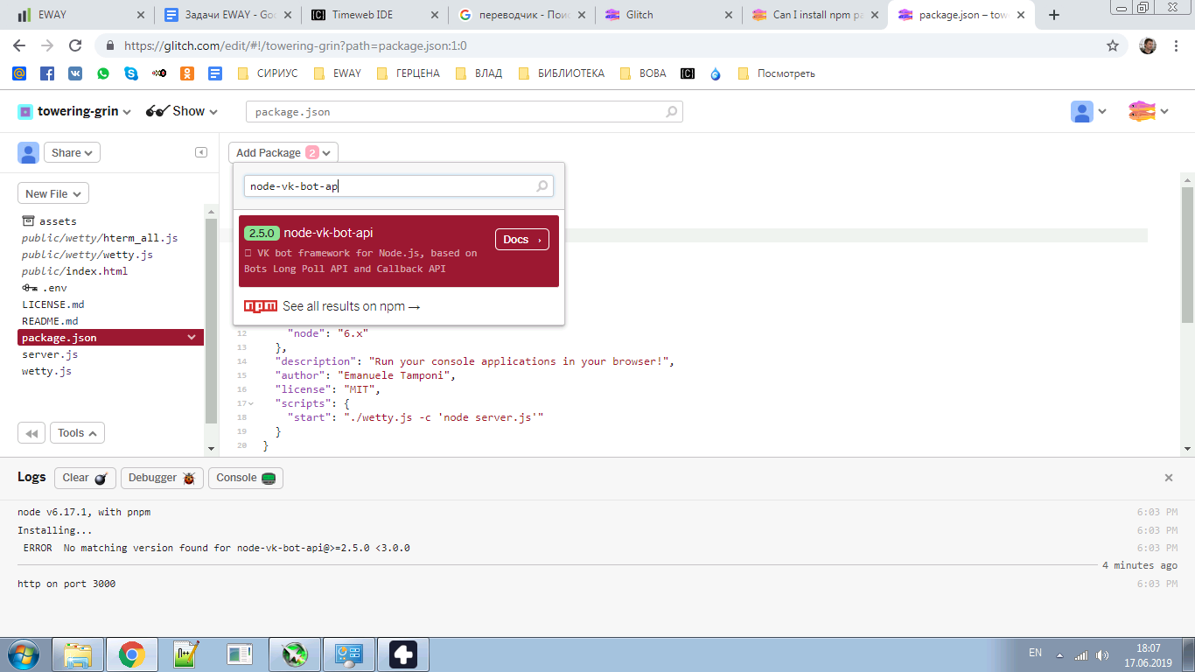1195x672 pixels.
Task: Click the Clear logs button
Action: click(85, 478)
